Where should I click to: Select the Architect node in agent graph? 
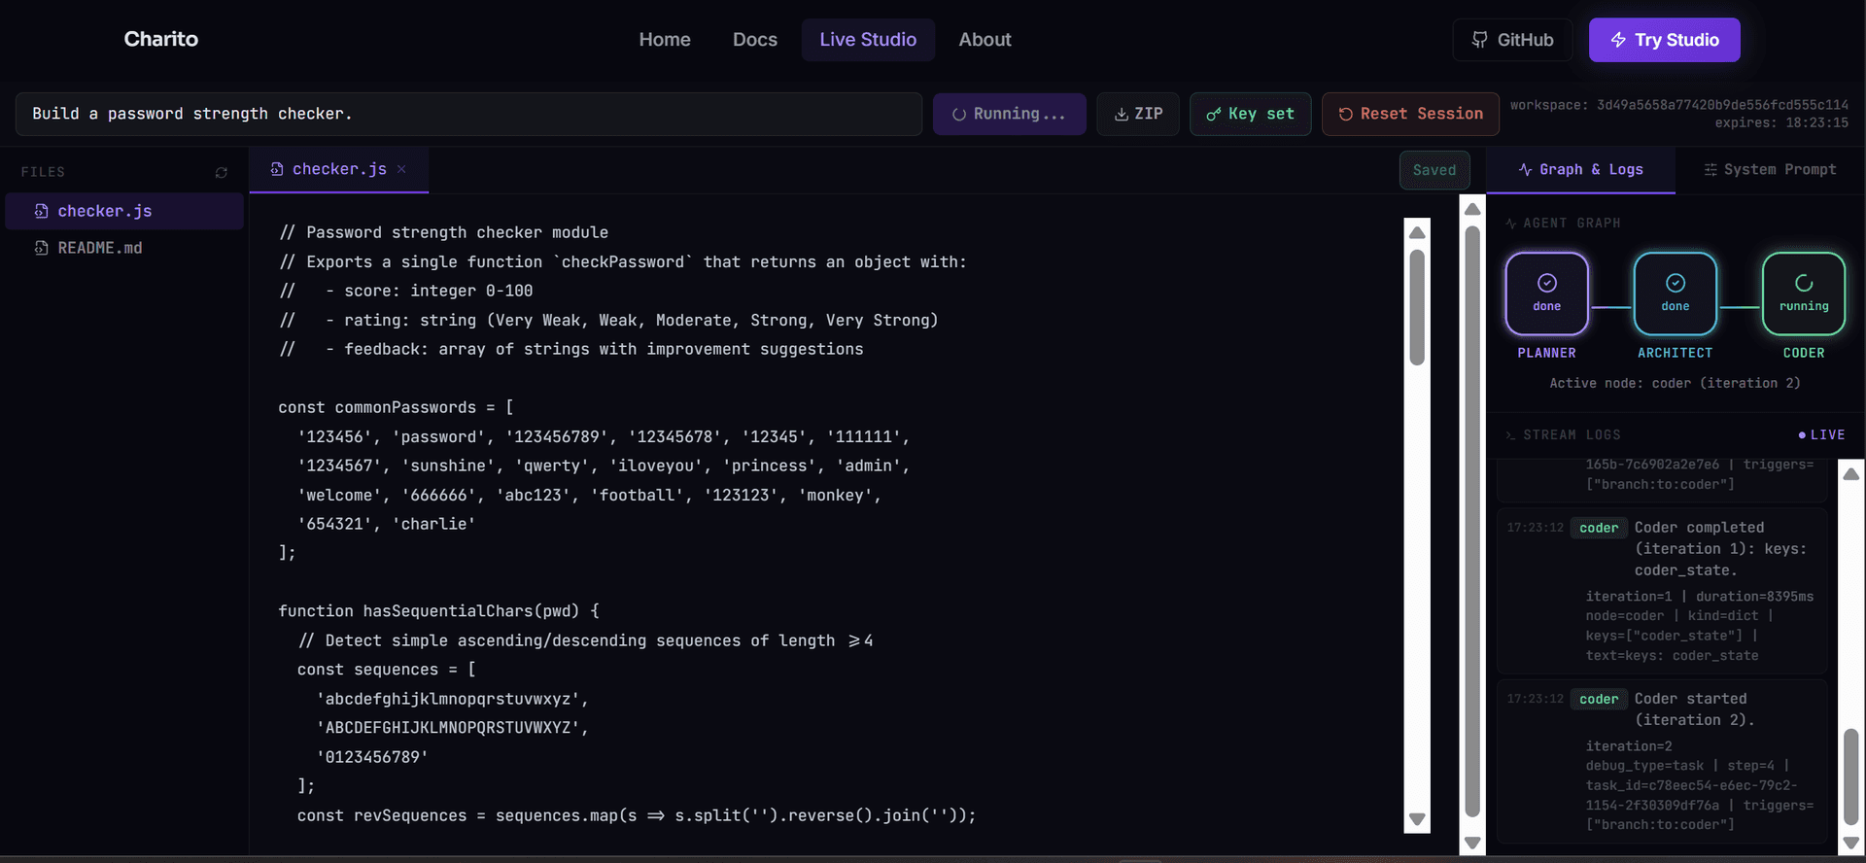1675,293
